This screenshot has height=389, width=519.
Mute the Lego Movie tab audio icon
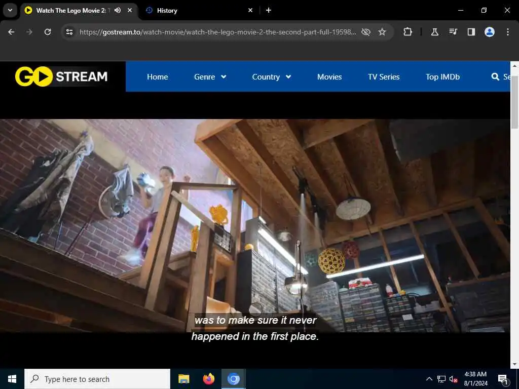coord(118,10)
